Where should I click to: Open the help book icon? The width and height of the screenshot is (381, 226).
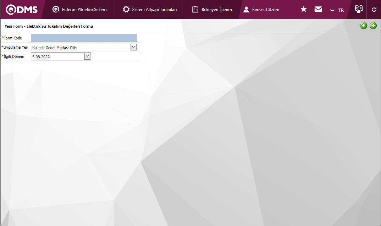[x=359, y=9]
